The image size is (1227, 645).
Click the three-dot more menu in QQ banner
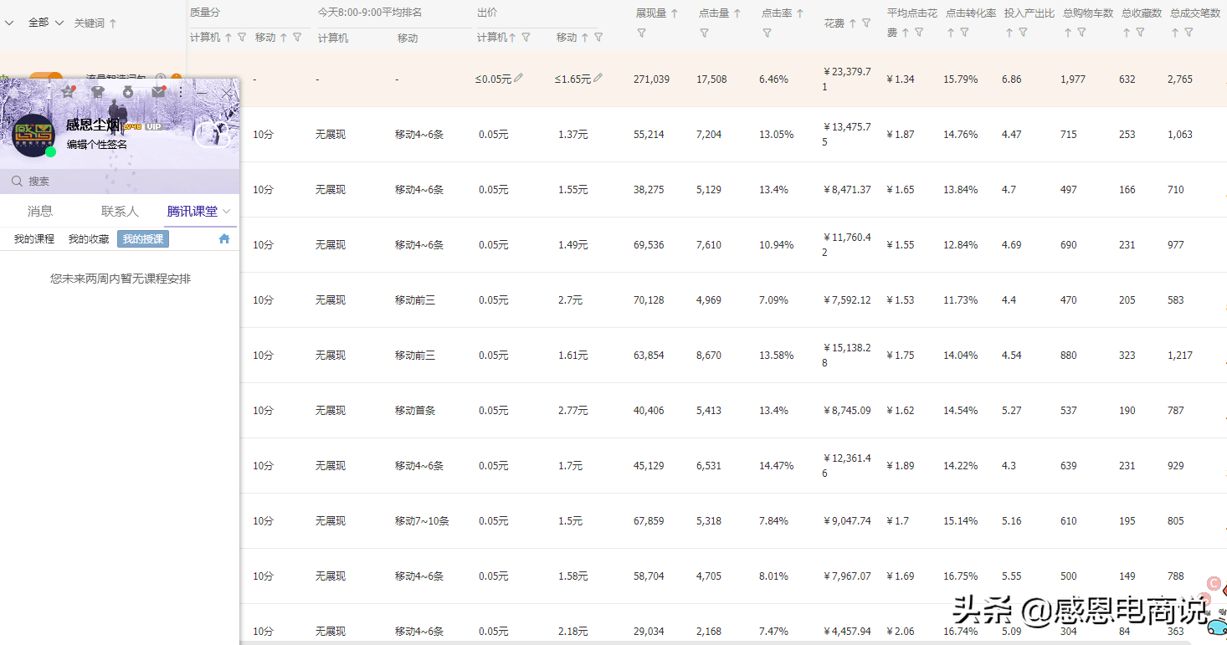point(181,91)
